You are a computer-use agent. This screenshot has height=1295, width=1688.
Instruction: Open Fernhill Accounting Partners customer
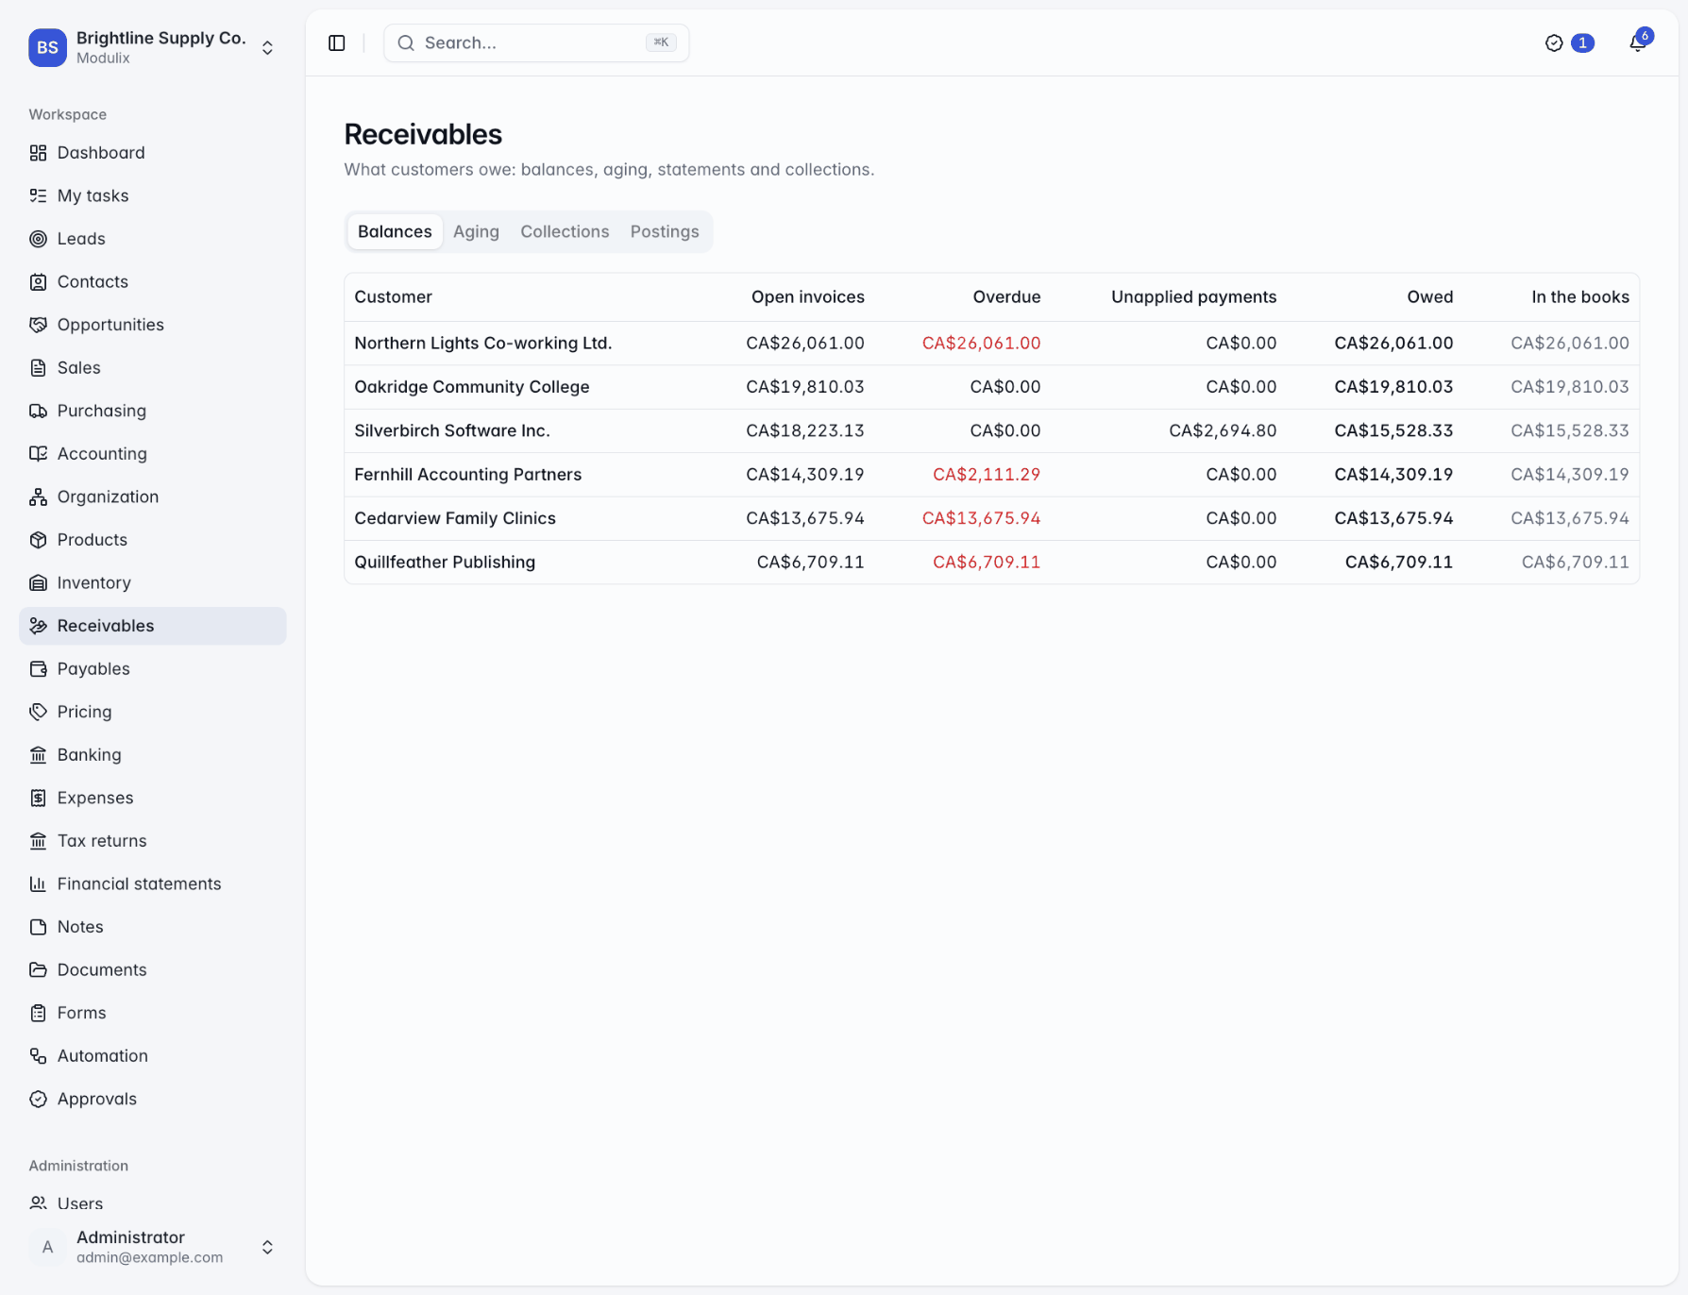click(x=467, y=475)
